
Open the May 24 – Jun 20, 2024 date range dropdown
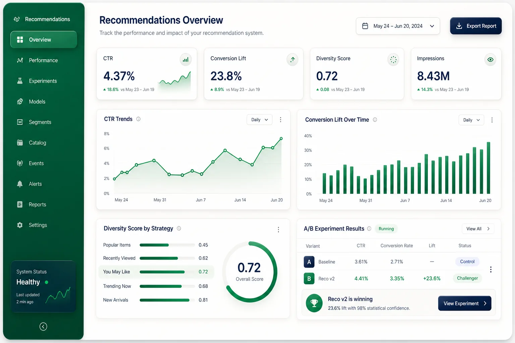click(x=398, y=26)
